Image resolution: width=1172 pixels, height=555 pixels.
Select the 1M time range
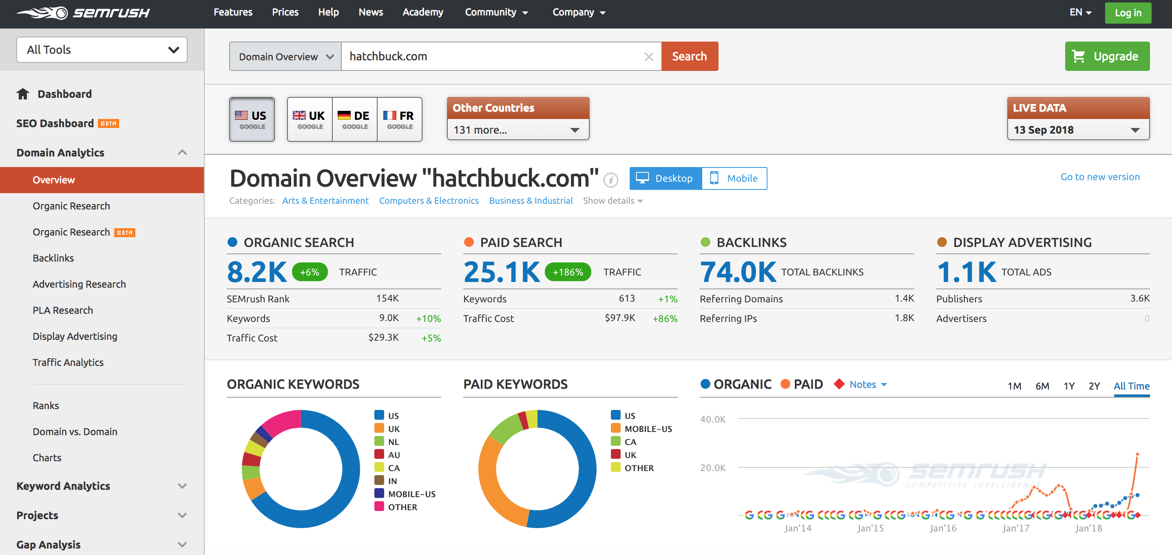[1014, 386]
